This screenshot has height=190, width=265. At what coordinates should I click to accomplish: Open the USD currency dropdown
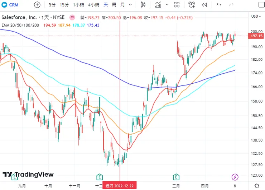click(x=256, y=16)
